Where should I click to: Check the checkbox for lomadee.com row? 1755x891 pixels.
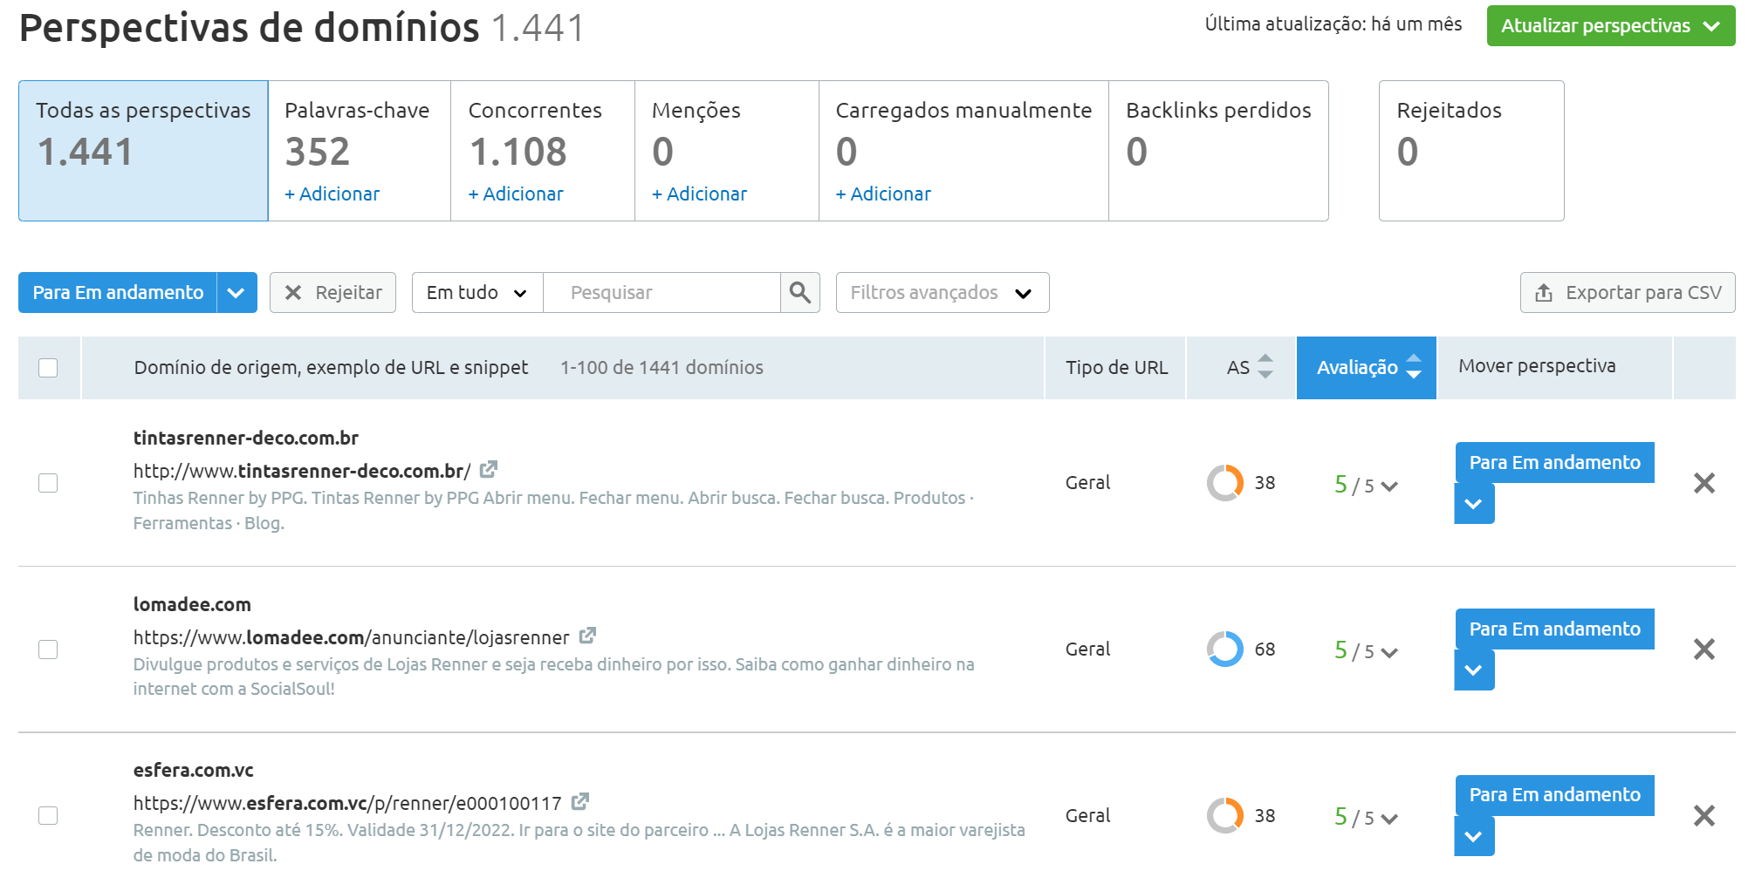coord(49,650)
